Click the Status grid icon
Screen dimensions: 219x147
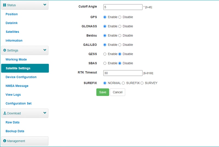pyautogui.click(x=5, y=5)
